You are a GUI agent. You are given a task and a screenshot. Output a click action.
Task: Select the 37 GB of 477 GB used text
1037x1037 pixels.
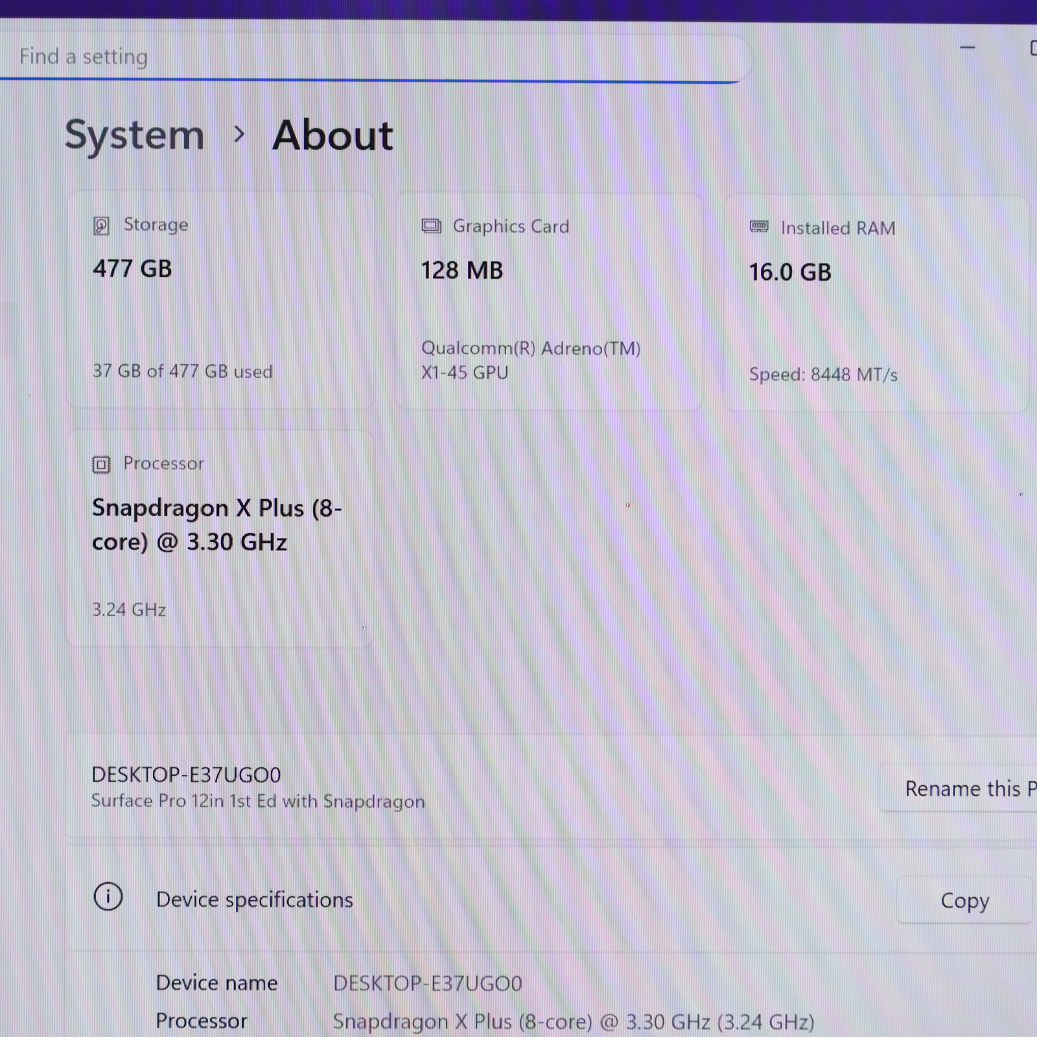(183, 371)
